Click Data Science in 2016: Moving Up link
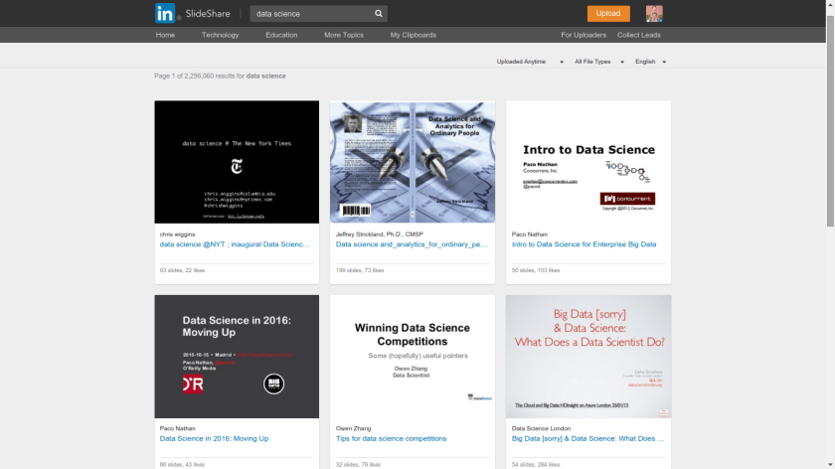 click(x=214, y=438)
